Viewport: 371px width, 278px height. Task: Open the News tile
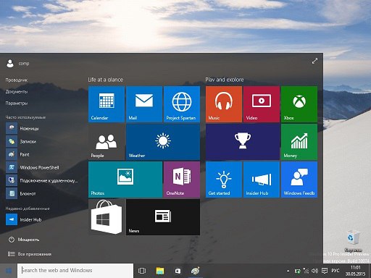[163, 217]
